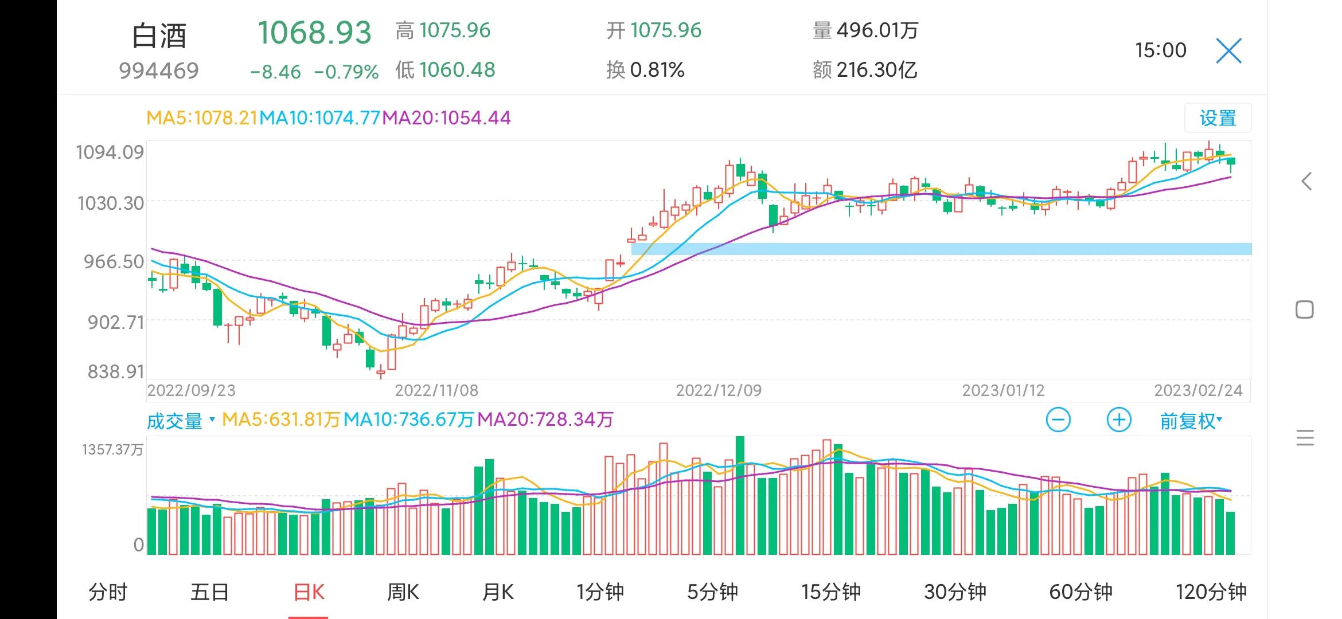Open the 设置 settings button

point(1218,118)
